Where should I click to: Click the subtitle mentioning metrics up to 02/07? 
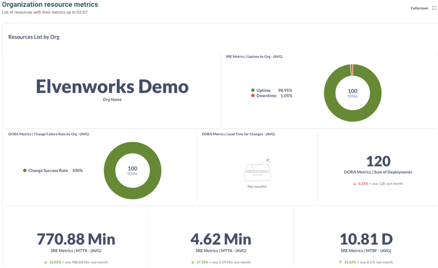click(44, 12)
